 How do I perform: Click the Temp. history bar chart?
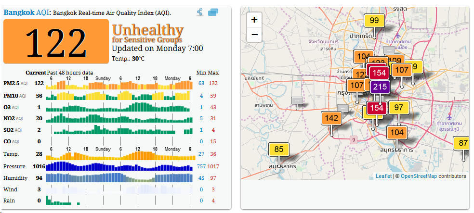click(x=120, y=155)
